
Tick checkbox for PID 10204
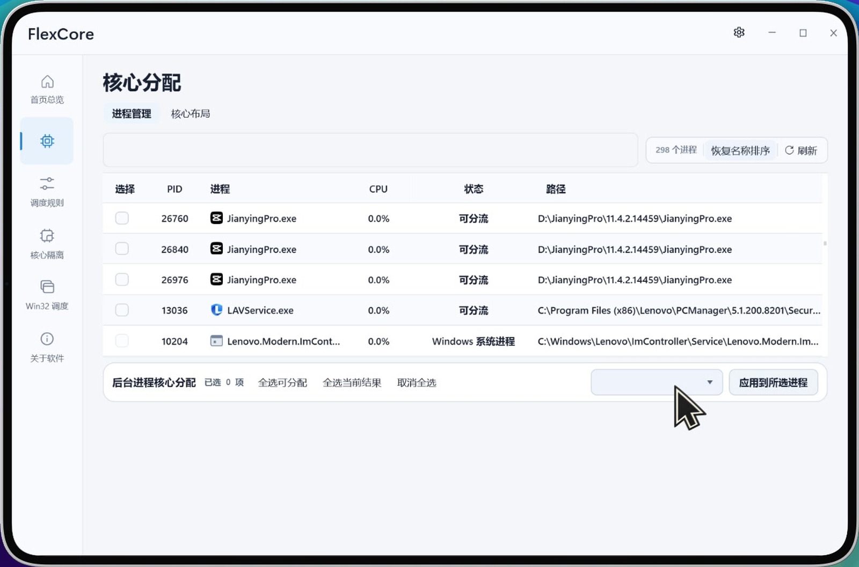pyautogui.click(x=122, y=341)
